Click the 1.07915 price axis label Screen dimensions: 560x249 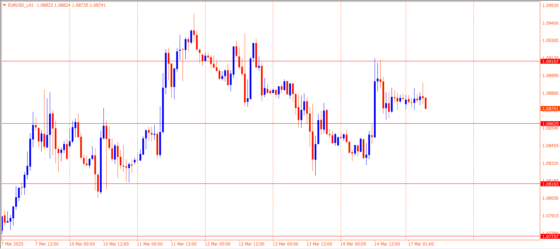coord(550,216)
